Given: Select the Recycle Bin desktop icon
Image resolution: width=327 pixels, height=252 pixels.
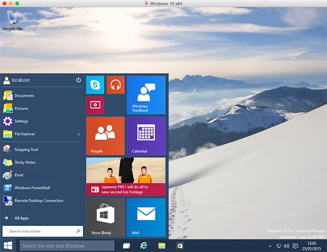Looking at the screenshot, I should tap(12, 20).
